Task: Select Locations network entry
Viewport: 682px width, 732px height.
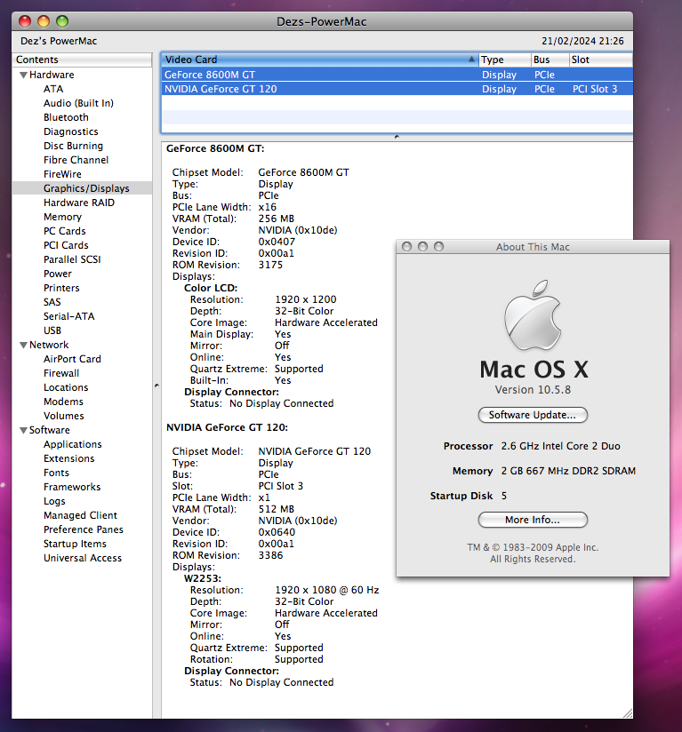Action: [66, 387]
